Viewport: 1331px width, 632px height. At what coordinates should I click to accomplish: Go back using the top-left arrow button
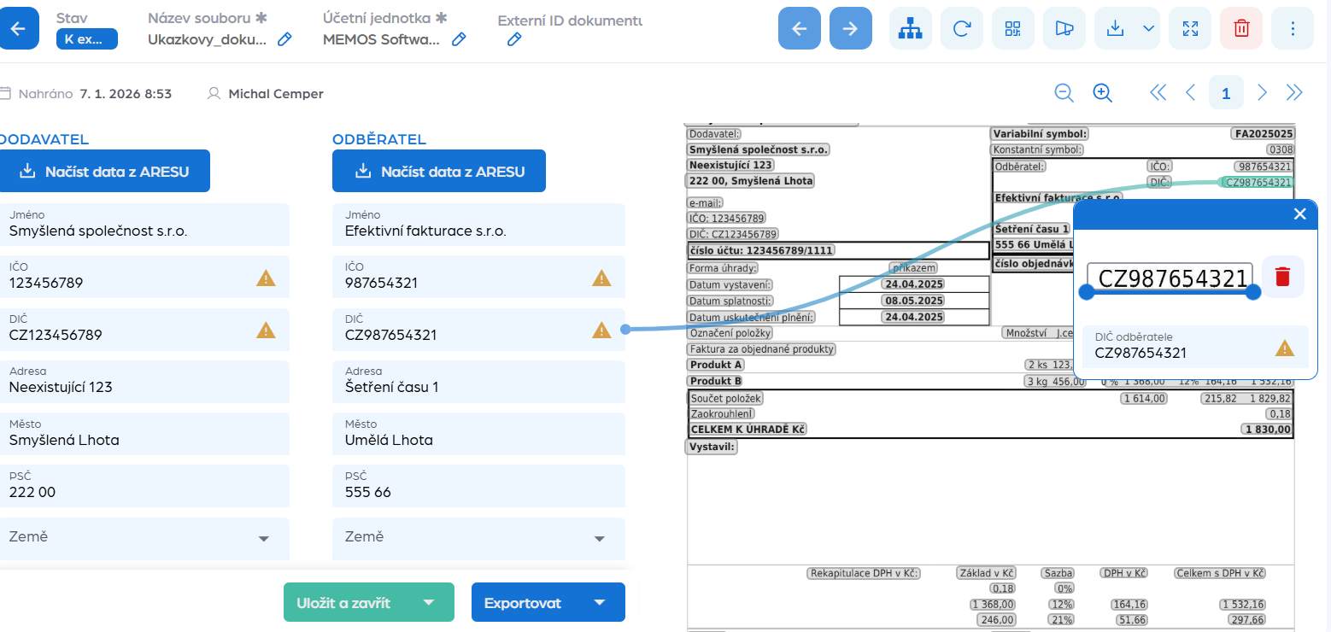(18, 28)
